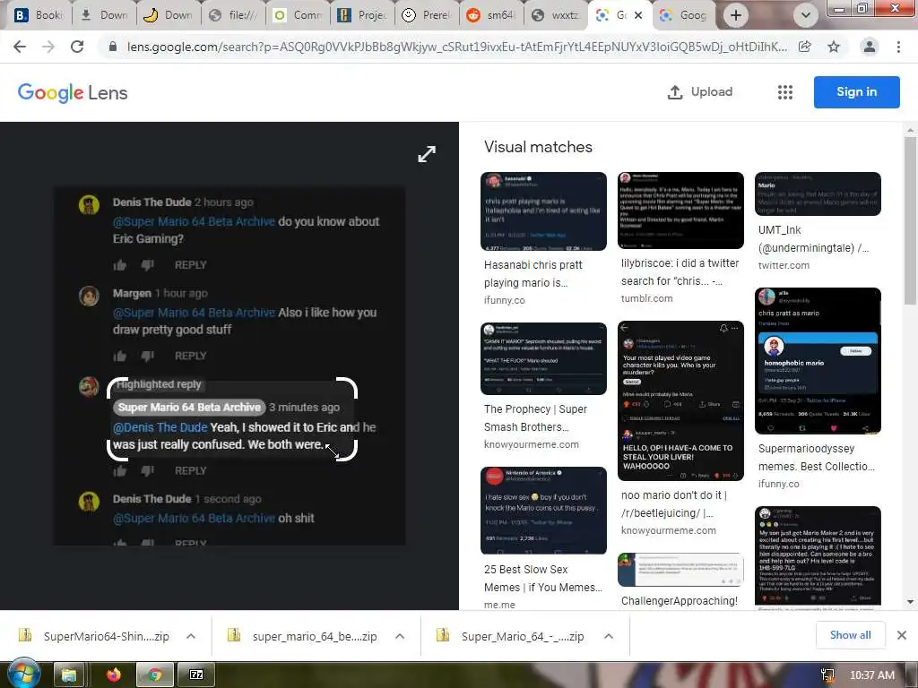Click the Sign in button

pos(856,92)
